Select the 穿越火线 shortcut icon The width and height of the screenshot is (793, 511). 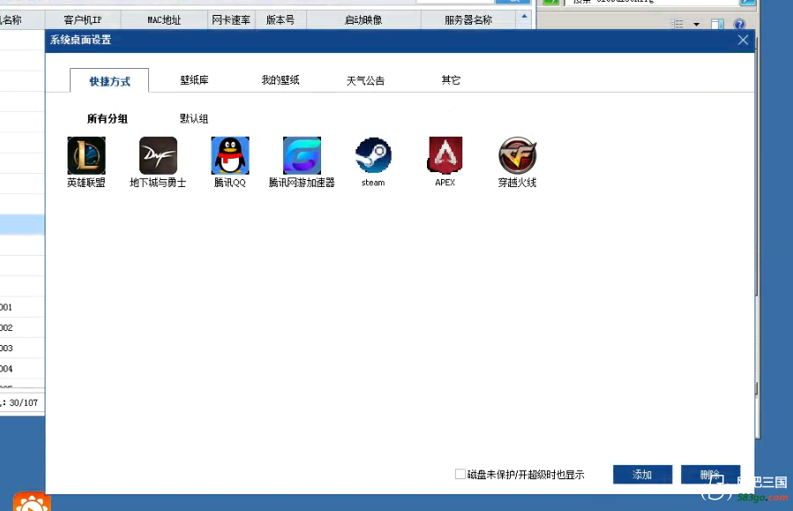[518, 156]
